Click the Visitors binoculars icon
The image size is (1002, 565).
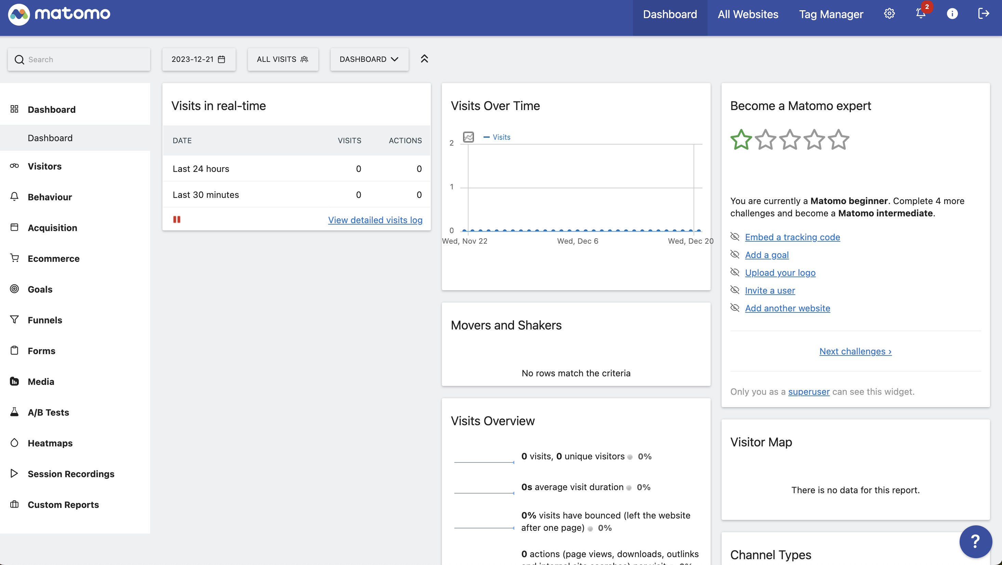point(14,166)
